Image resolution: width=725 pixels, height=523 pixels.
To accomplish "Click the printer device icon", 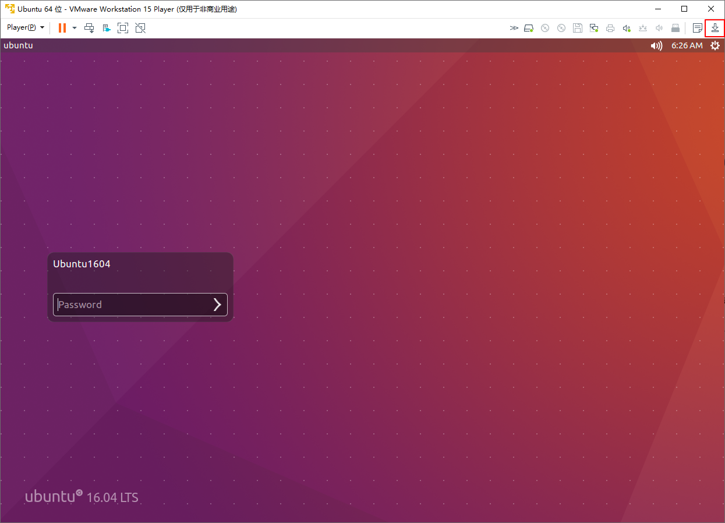I will (610, 27).
